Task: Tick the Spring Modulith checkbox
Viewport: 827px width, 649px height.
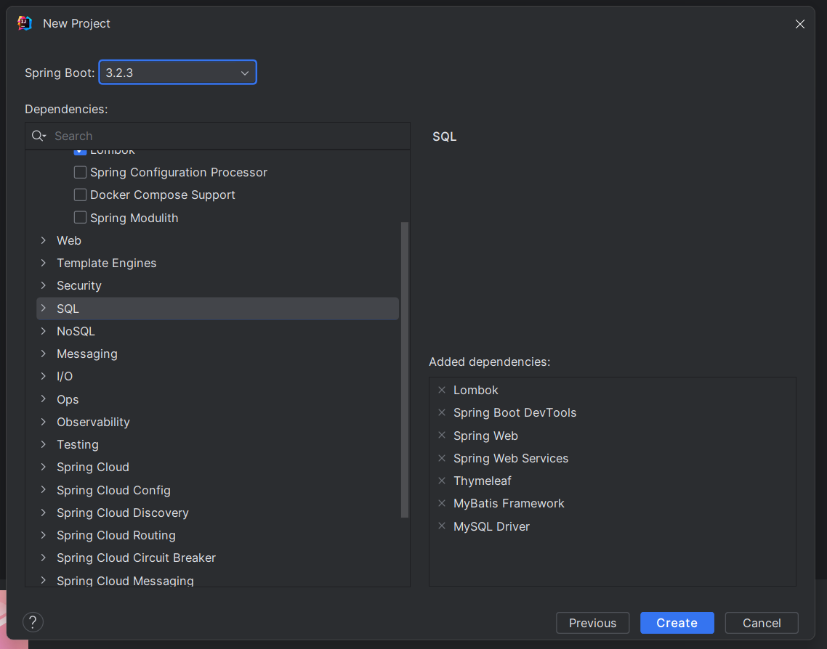Action: coord(80,218)
